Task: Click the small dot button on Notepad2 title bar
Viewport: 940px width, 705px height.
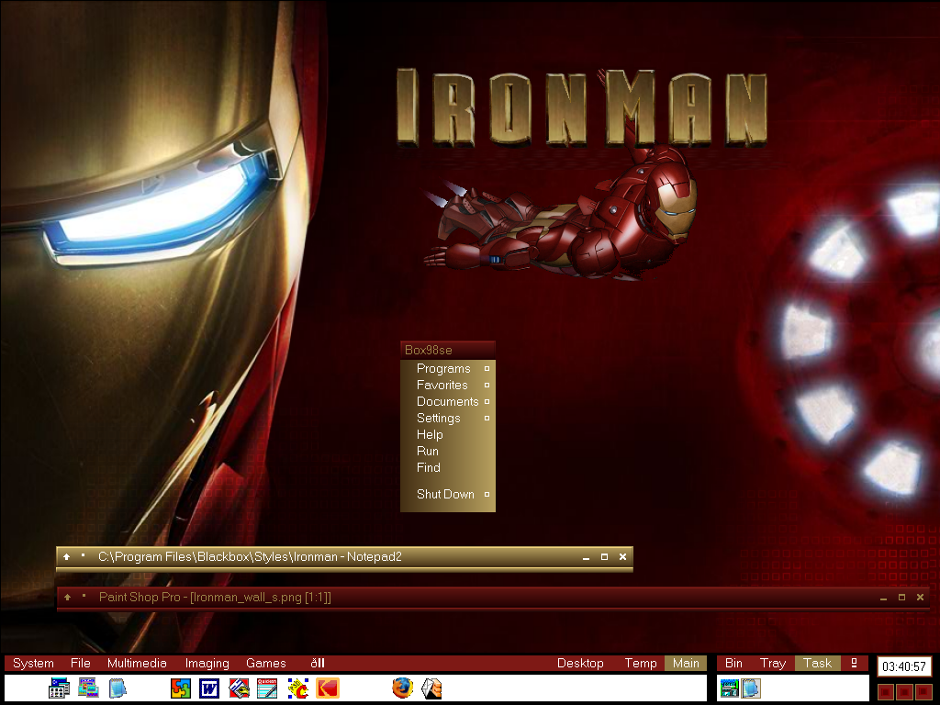Action: [84, 555]
